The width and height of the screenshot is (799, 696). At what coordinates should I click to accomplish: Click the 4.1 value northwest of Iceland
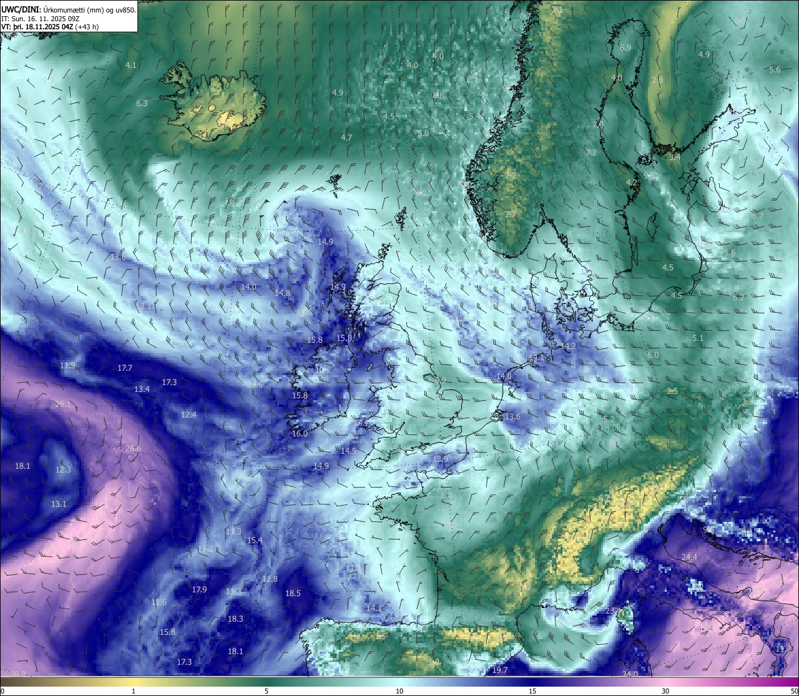(130, 66)
